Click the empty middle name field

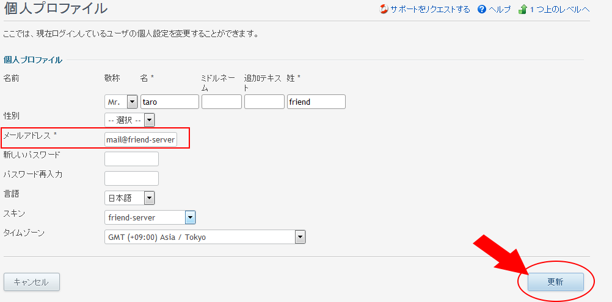click(222, 102)
